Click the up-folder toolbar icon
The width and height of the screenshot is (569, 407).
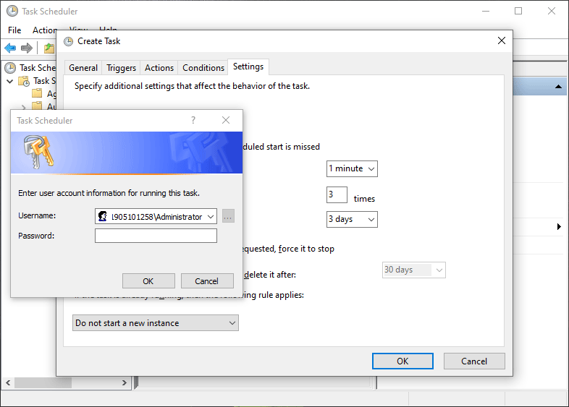[x=49, y=48]
